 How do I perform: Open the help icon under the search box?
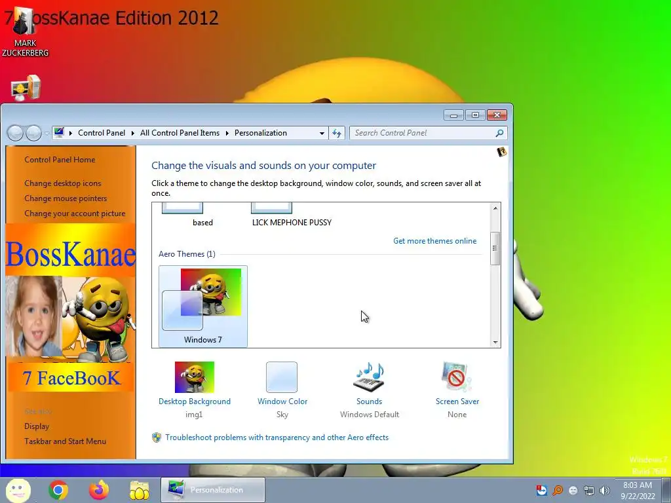(501, 152)
